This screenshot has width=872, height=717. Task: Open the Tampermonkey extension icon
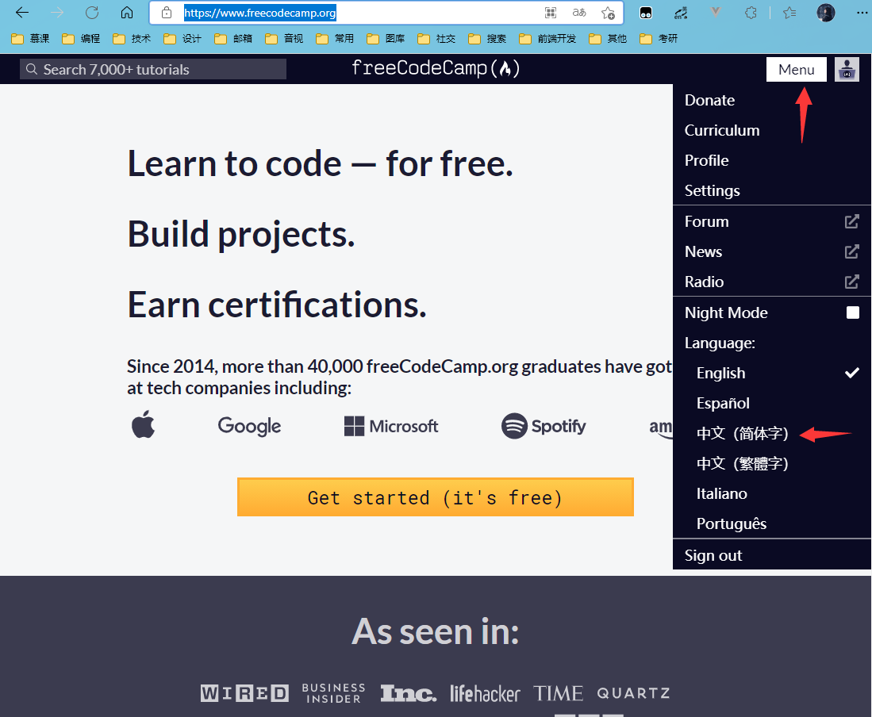646,13
